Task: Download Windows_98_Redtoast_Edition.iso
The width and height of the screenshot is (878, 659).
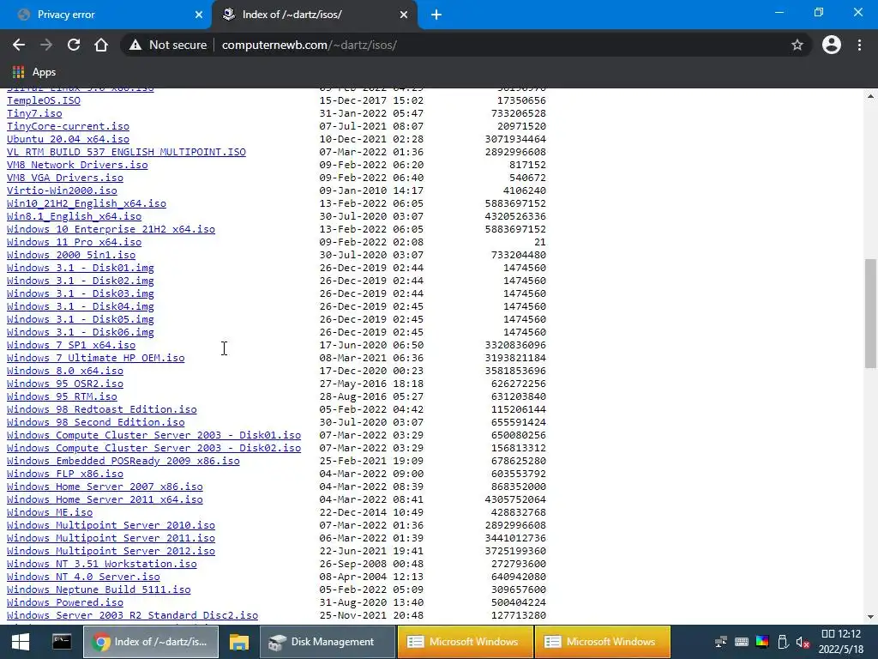Action: click(x=102, y=409)
